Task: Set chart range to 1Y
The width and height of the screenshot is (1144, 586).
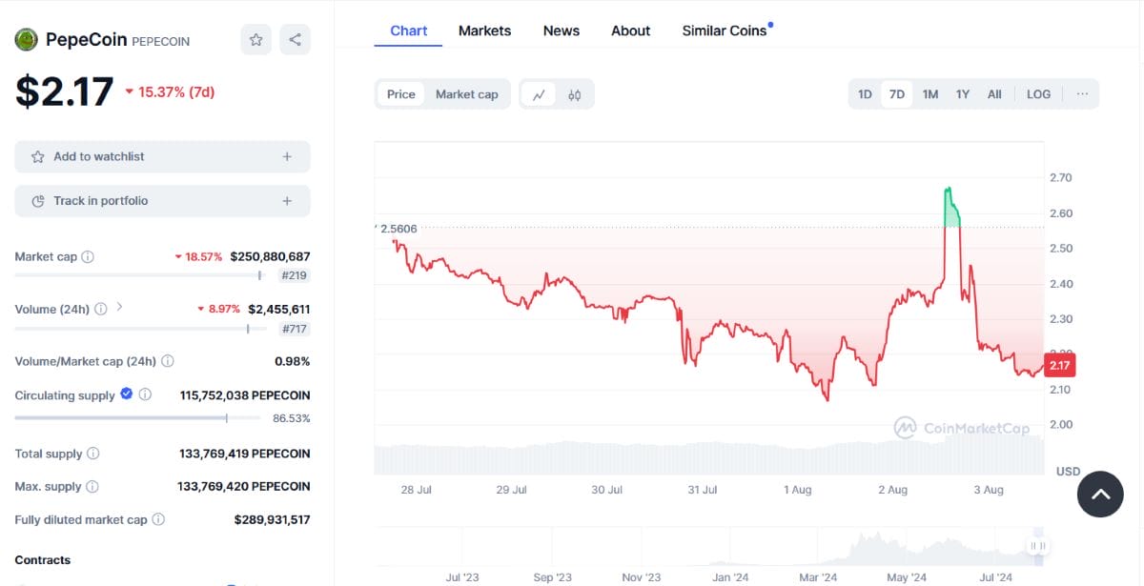Action: click(963, 94)
